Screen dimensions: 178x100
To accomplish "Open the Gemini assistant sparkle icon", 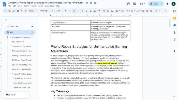I will [x=167, y=4].
